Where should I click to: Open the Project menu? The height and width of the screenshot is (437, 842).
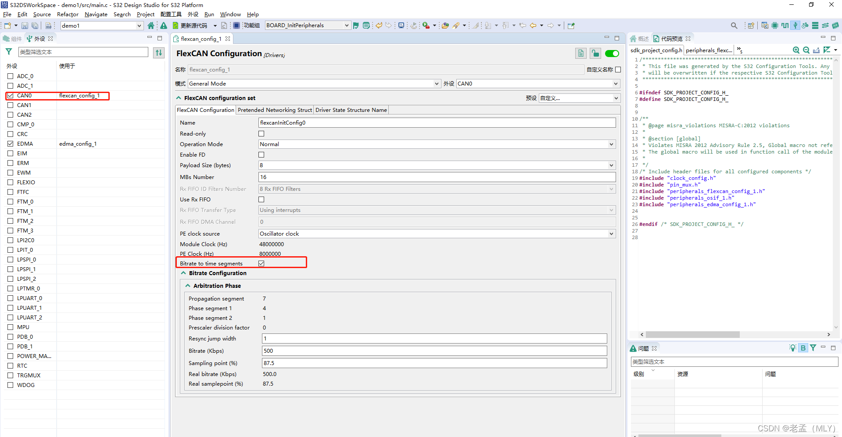tap(145, 14)
